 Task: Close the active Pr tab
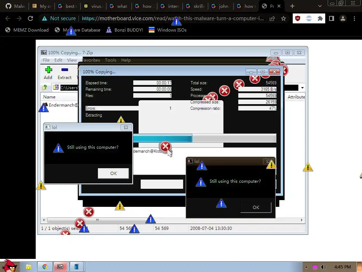279,6
